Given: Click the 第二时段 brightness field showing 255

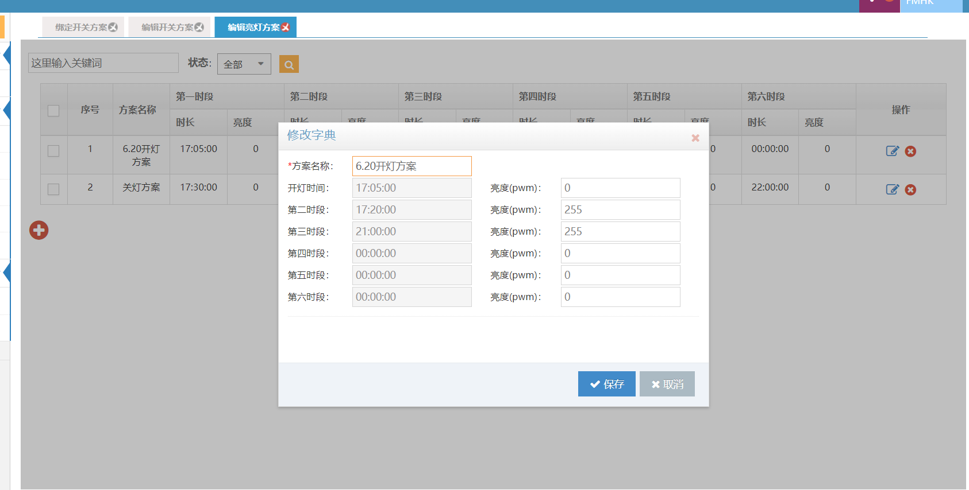Looking at the screenshot, I should point(620,210).
